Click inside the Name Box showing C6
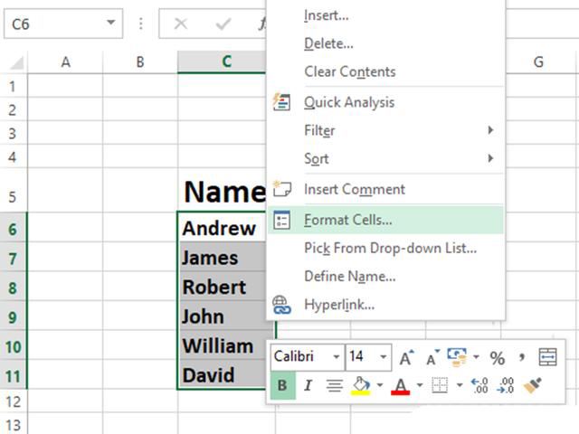The image size is (579, 434). coord(55,24)
